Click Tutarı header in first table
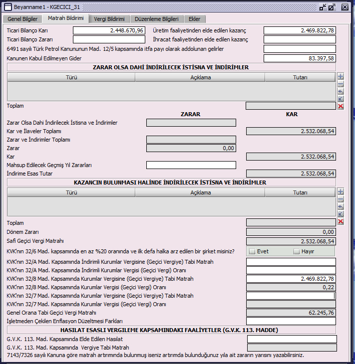 pyautogui.click(x=300, y=77)
